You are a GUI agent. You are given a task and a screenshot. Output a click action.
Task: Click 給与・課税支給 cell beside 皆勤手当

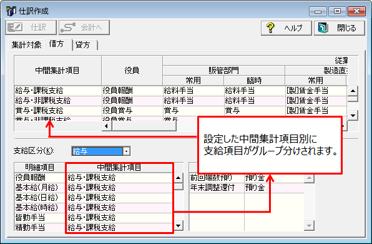tap(119, 218)
